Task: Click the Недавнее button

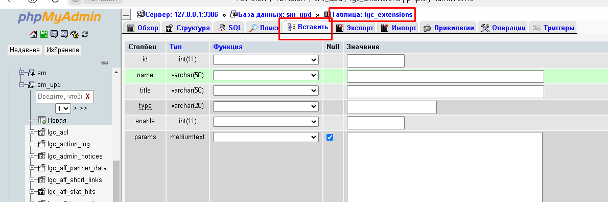Action: 25,50
